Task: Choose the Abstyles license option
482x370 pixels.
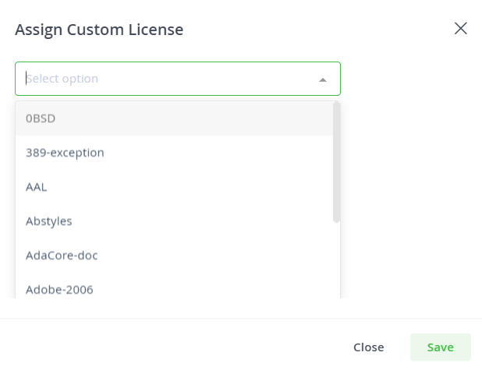Action: (174, 221)
